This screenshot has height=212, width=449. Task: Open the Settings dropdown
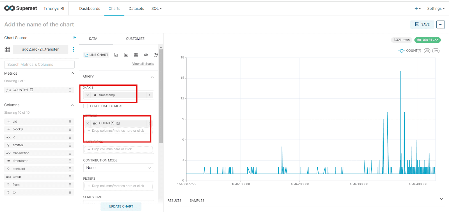tap(436, 8)
